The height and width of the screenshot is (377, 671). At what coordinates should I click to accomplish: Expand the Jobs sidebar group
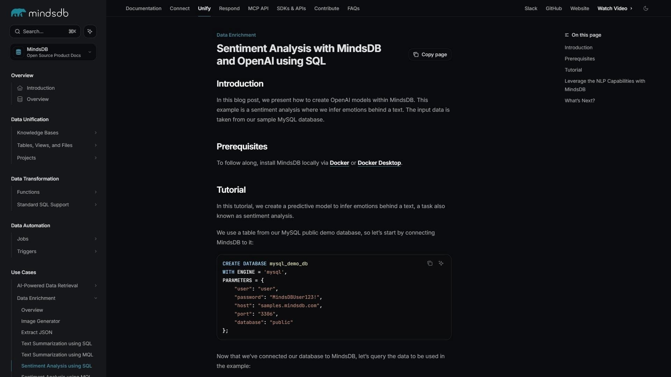point(57,239)
